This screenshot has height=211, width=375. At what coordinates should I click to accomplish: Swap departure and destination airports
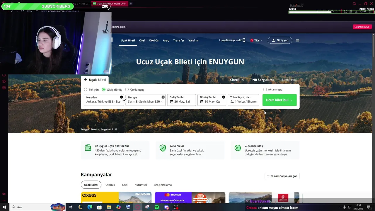pyautogui.click(x=125, y=100)
